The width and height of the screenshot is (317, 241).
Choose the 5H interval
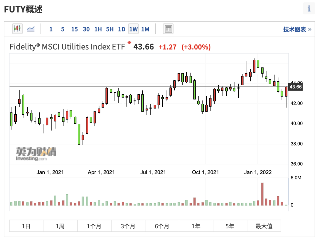110,29
